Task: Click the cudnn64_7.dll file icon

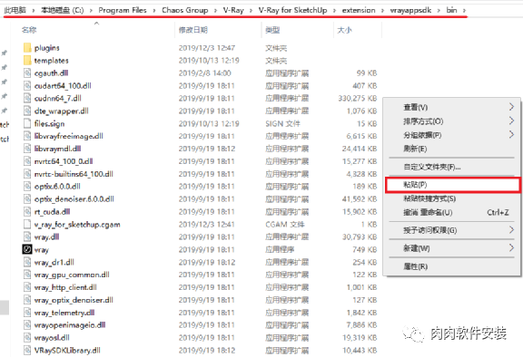Action: click(27, 98)
